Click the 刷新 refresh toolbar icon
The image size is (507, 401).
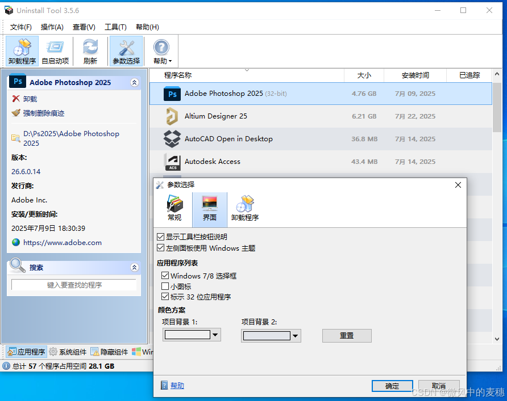pyautogui.click(x=90, y=51)
